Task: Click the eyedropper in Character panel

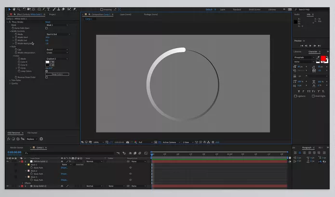Action: [x=318, y=57]
